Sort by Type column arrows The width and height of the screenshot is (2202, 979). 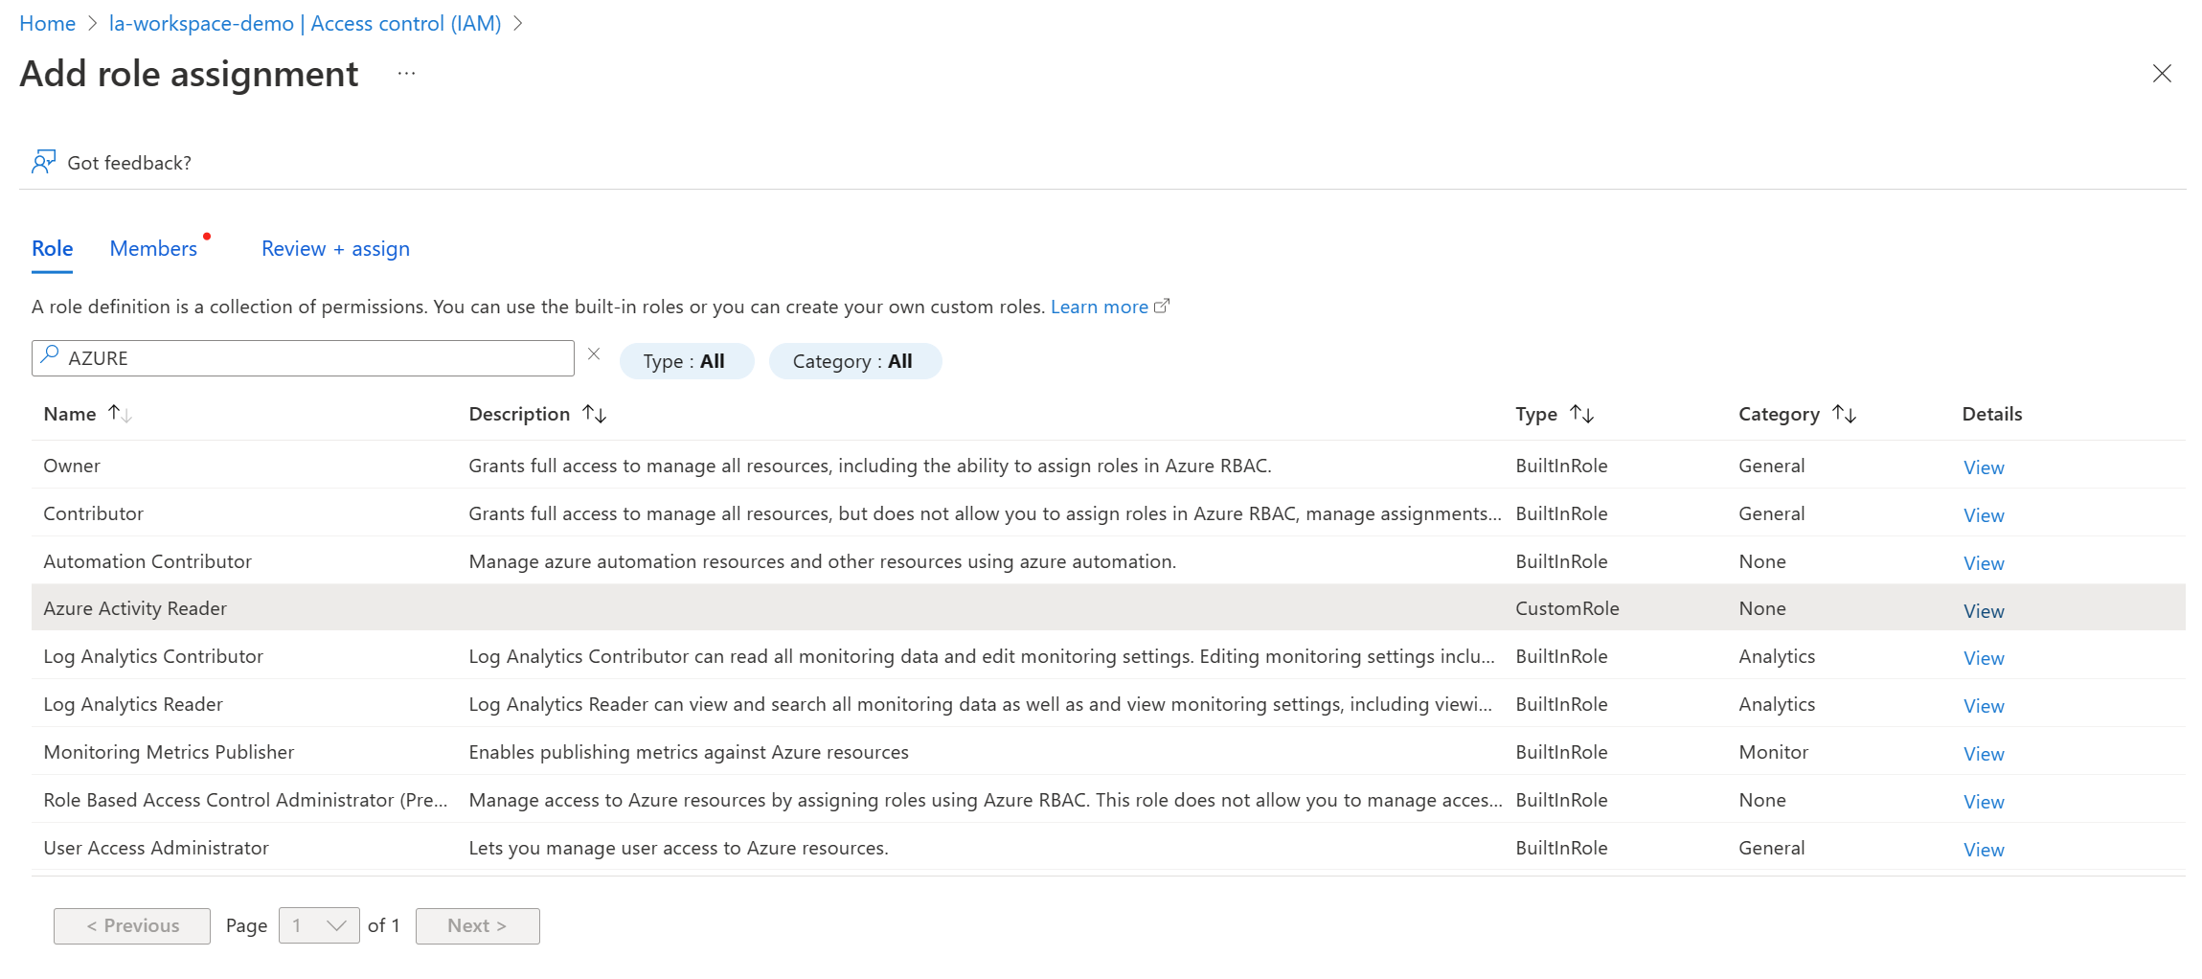(1581, 414)
